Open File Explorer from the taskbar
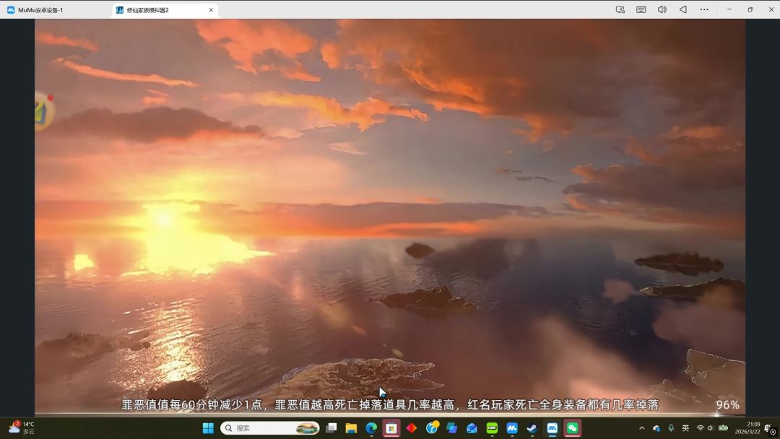780x439 pixels. pyautogui.click(x=351, y=428)
